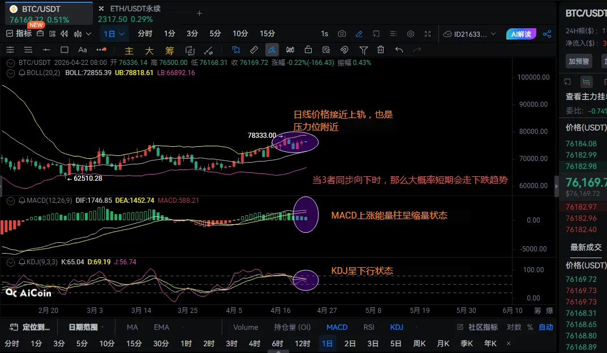Select the 4时 interval in bottom bar

[255, 343]
